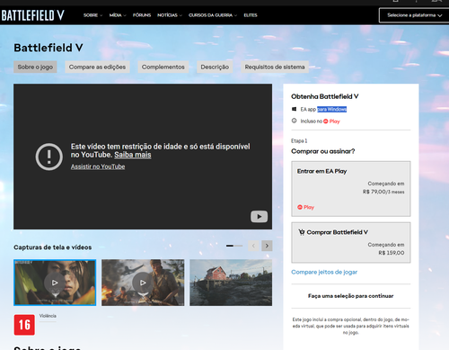Click the 16 age rating badge

(x=24, y=325)
